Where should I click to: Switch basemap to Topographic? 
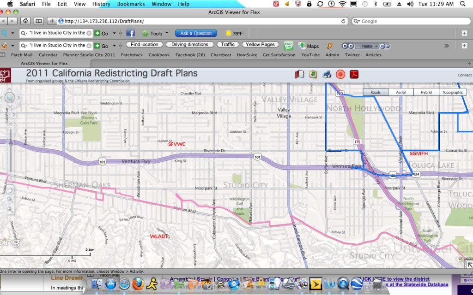[x=453, y=92]
